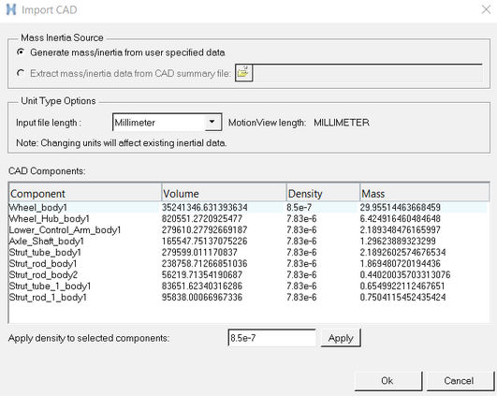Select the Wheel_body1 component row
The image size is (497, 396).
(248, 207)
